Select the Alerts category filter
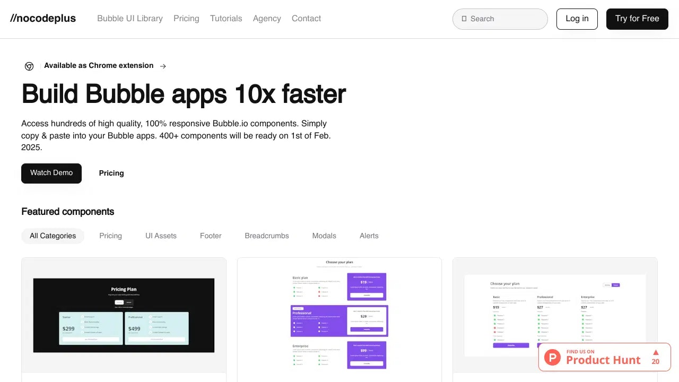This screenshot has width=679, height=382. click(369, 236)
